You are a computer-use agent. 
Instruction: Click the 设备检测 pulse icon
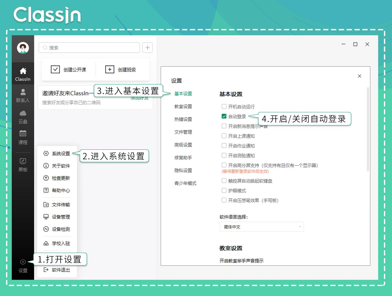(46, 229)
